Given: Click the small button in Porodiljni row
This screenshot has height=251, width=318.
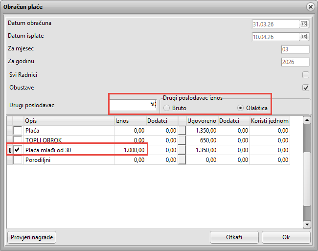Looking at the screenshot, I should (182, 160).
